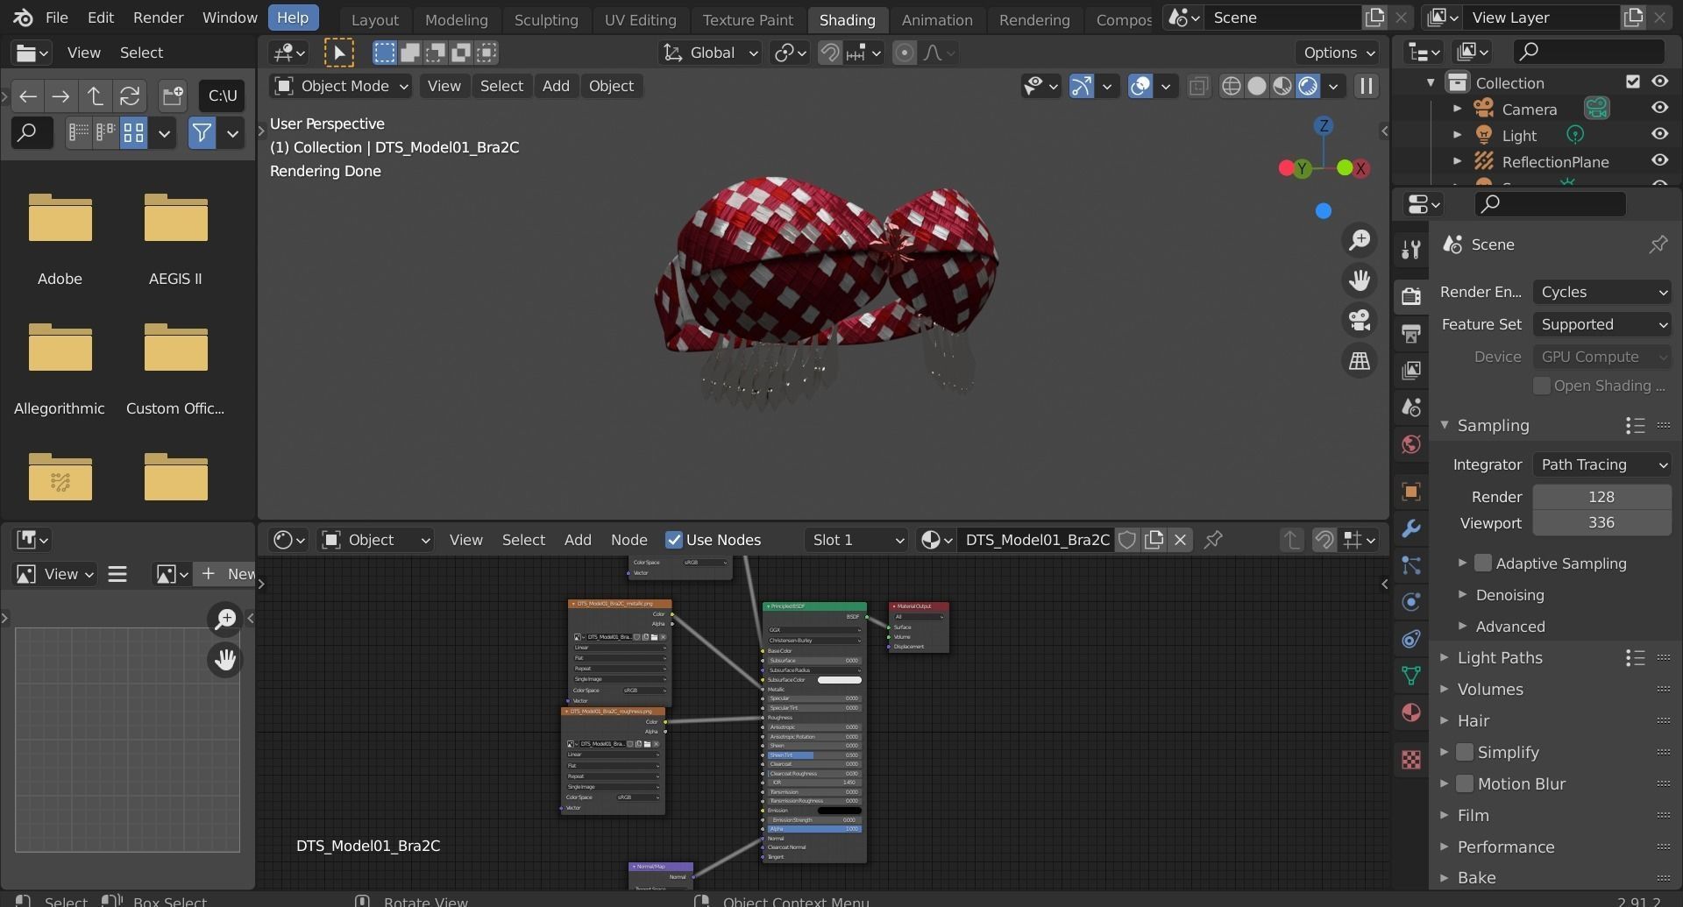Click the properties search field

click(x=1550, y=204)
